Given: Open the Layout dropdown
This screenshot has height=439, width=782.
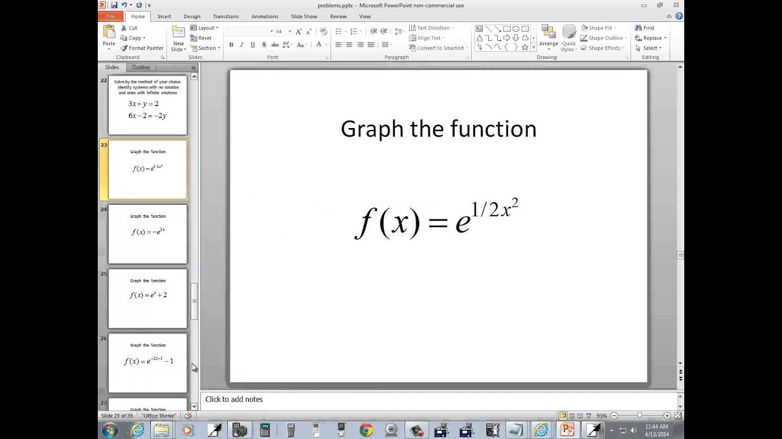Looking at the screenshot, I should (x=204, y=28).
